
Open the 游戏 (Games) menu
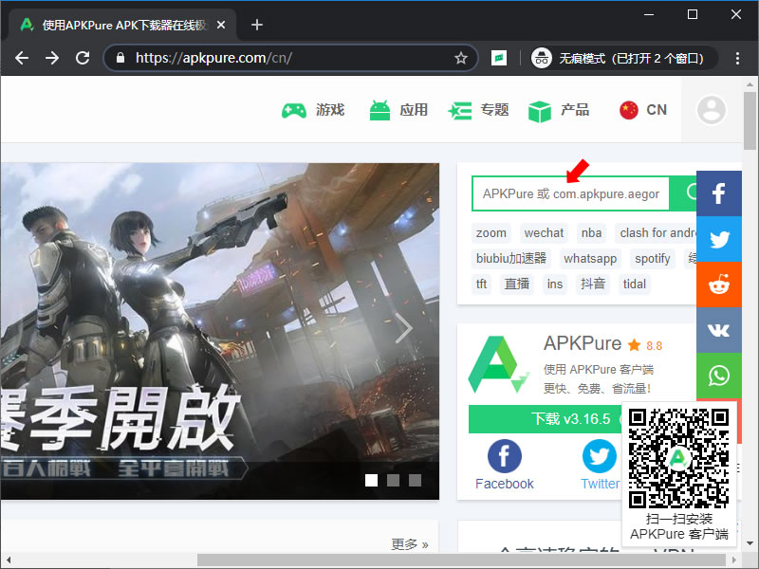[313, 110]
